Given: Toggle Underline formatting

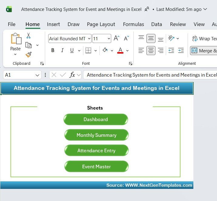Looking at the screenshot, I should pyautogui.click(x=72, y=51).
